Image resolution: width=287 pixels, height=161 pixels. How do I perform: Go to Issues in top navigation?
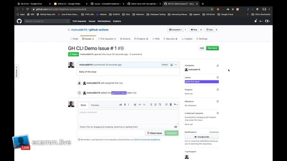point(92,21)
